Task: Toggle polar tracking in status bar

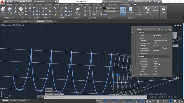Action: coord(117,101)
